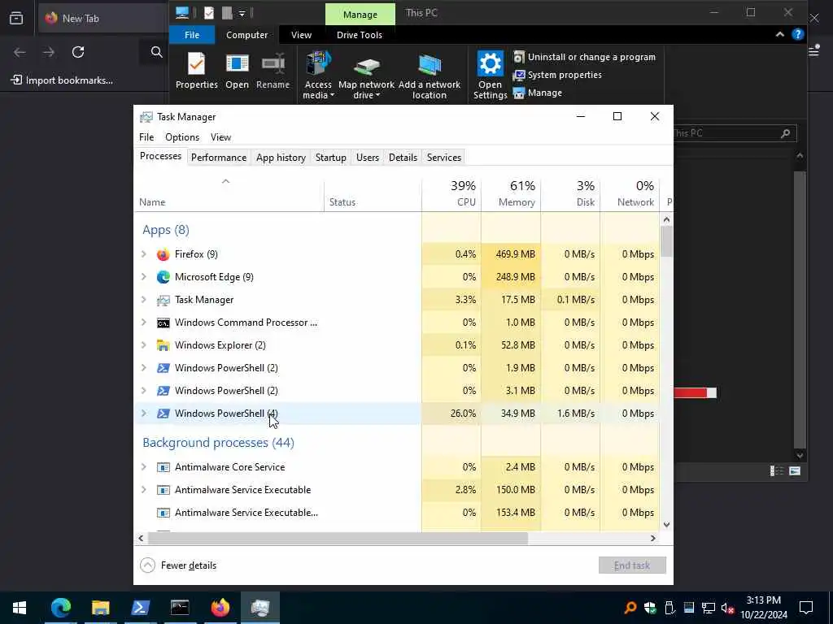The width and height of the screenshot is (833, 624).
Task: Open the Task Manager View menu
Action: coord(220,137)
